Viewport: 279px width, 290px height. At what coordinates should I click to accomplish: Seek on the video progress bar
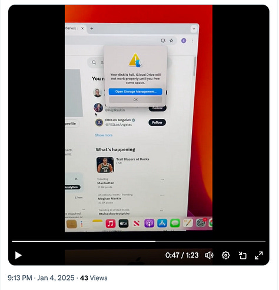[138, 241]
